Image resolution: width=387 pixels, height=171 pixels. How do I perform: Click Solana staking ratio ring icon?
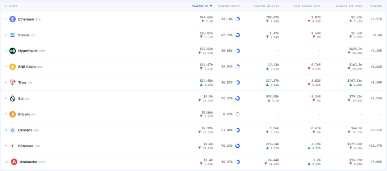[238, 35]
